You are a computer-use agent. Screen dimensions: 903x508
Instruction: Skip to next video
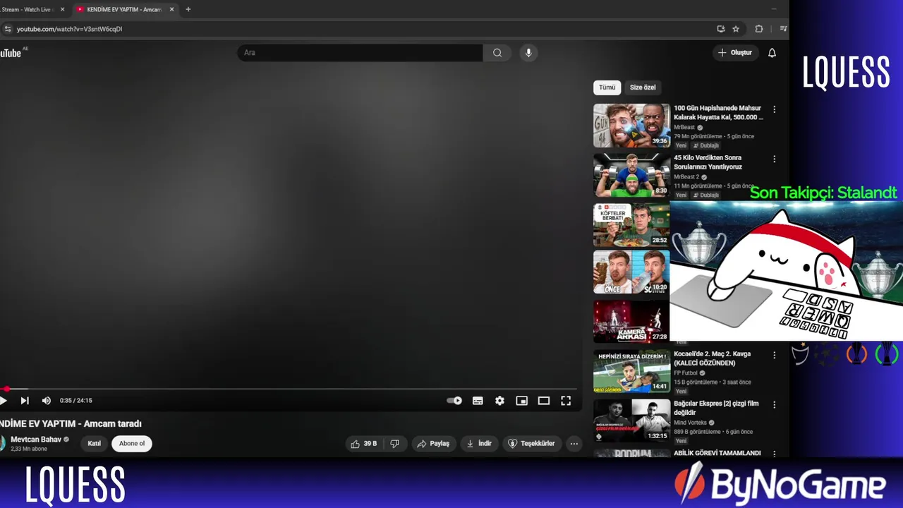point(25,401)
